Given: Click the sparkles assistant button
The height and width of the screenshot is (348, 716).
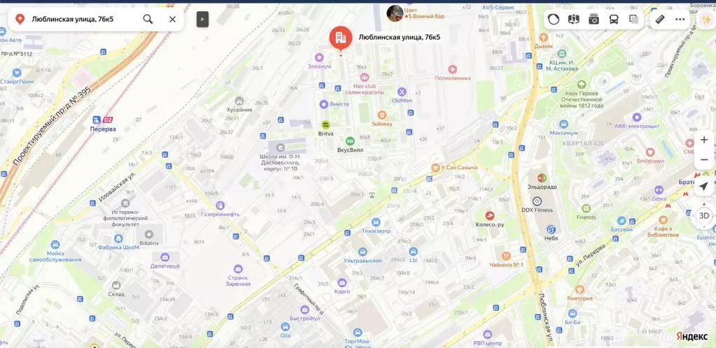Looking at the screenshot, I should (705, 19).
